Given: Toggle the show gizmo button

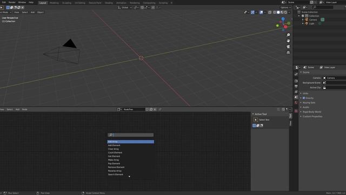Looking at the screenshot, I should [x=252, y=12].
